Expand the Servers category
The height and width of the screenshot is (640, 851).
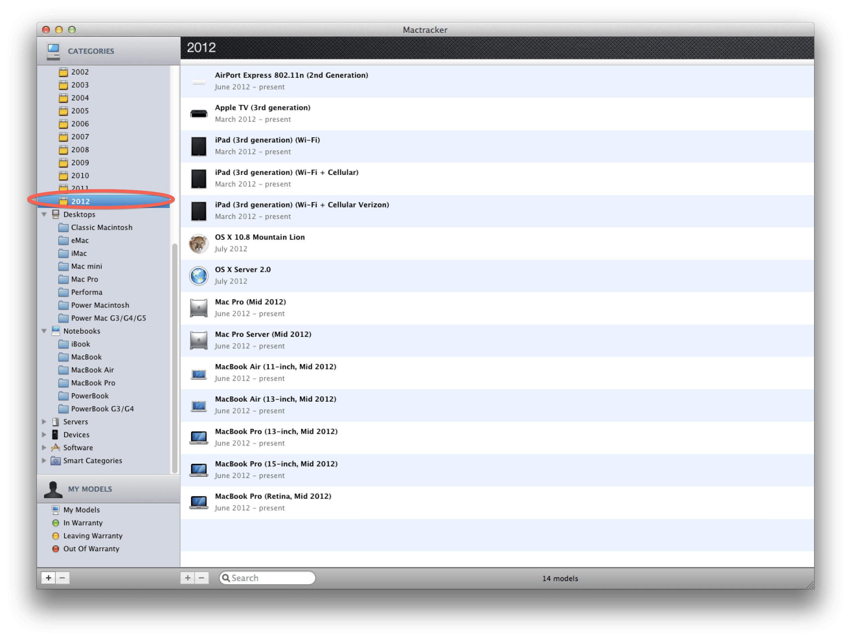(x=44, y=422)
